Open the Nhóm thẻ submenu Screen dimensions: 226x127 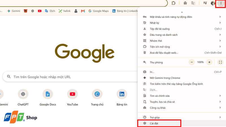(182, 41)
